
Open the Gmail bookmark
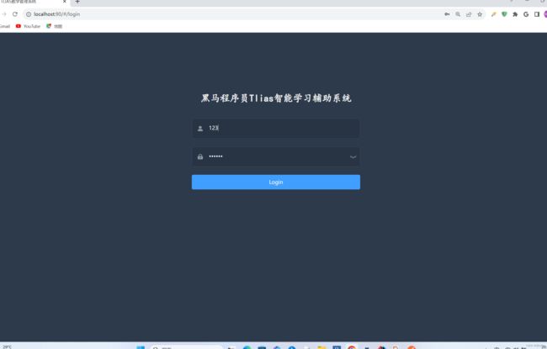[4, 26]
